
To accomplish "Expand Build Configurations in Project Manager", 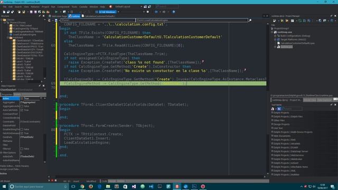I will point(275,36).
